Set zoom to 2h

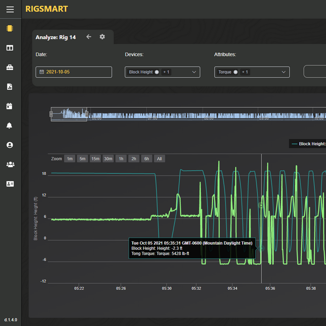134,159
